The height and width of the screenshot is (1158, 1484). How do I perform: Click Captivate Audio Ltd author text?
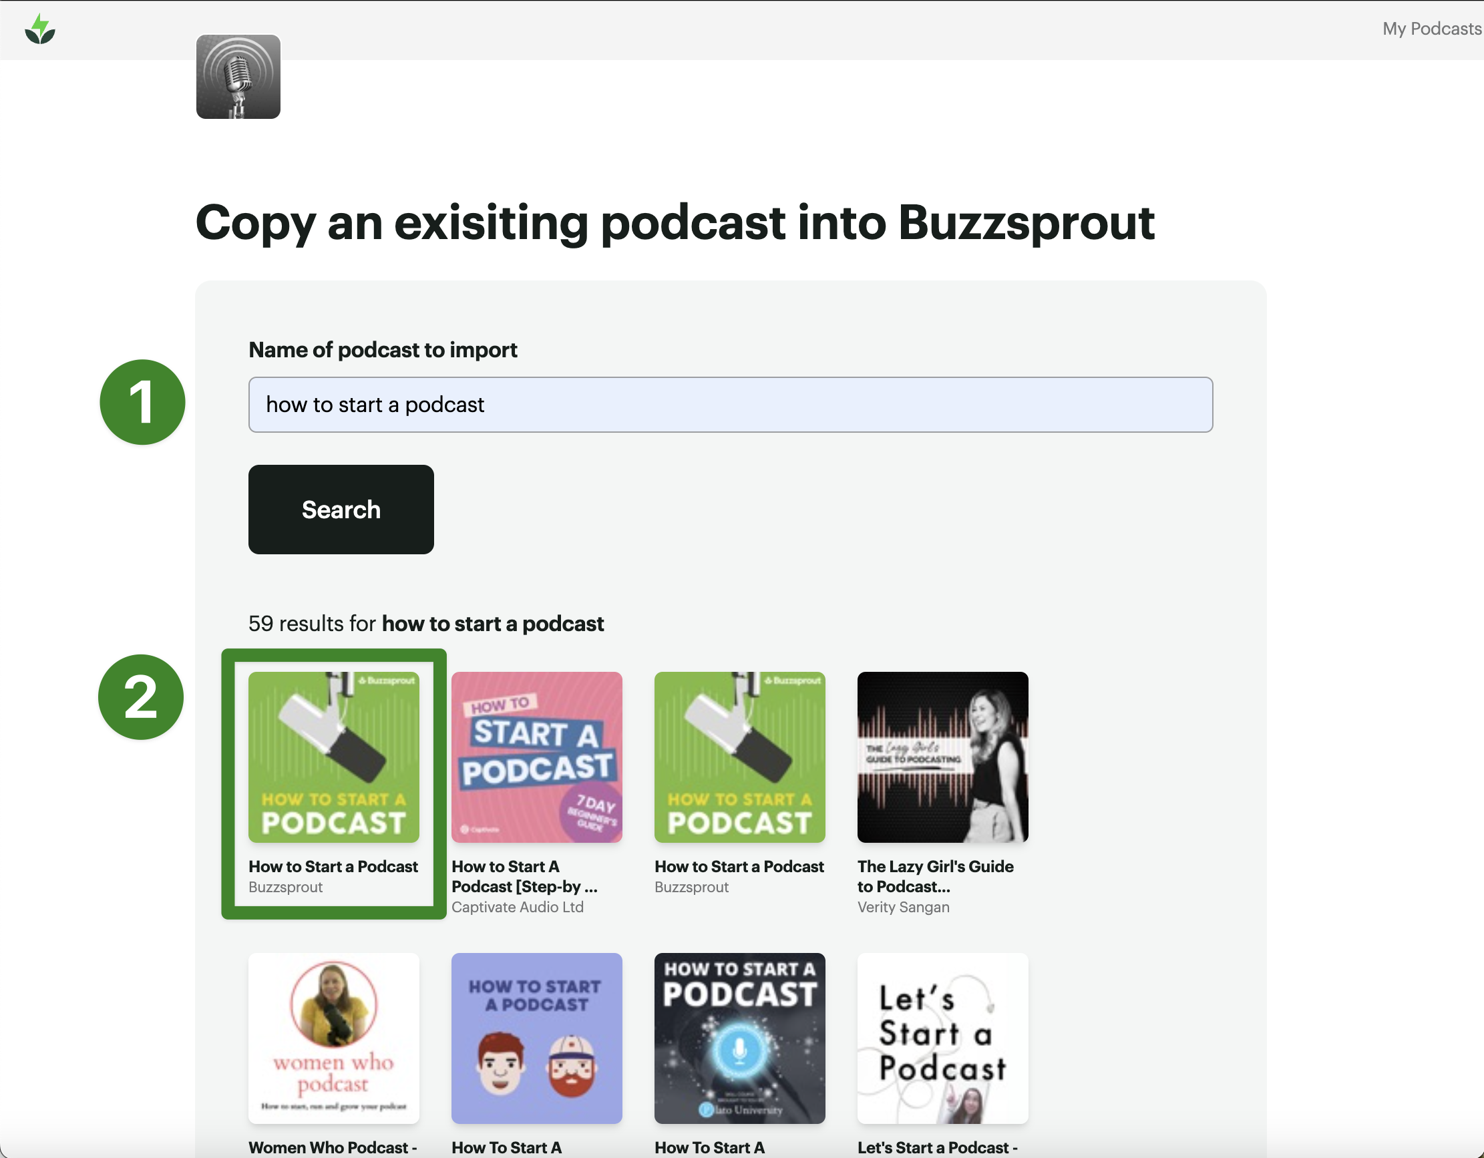pos(517,908)
